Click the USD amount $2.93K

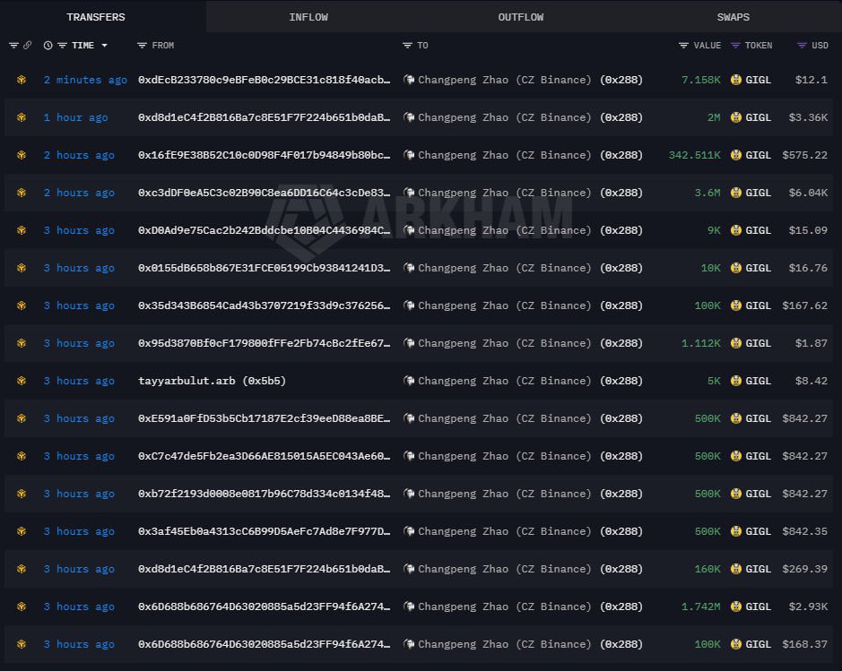808,606
